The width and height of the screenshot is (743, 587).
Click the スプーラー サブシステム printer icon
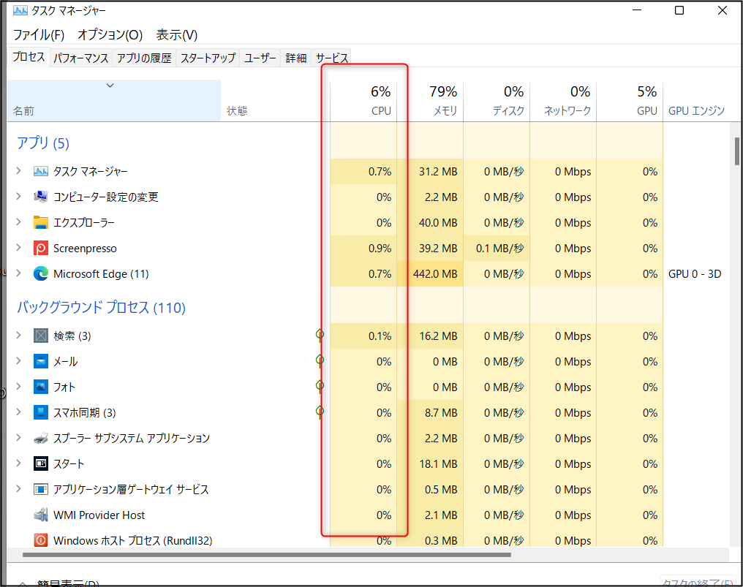point(41,438)
